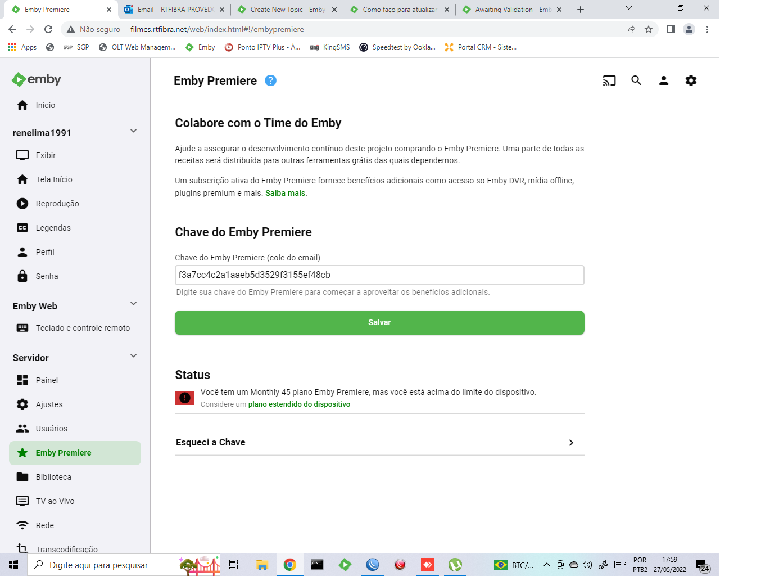Viewport: 761px width, 576px height.
Task: Go to Início in the sidebar
Action: click(x=75, y=105)
